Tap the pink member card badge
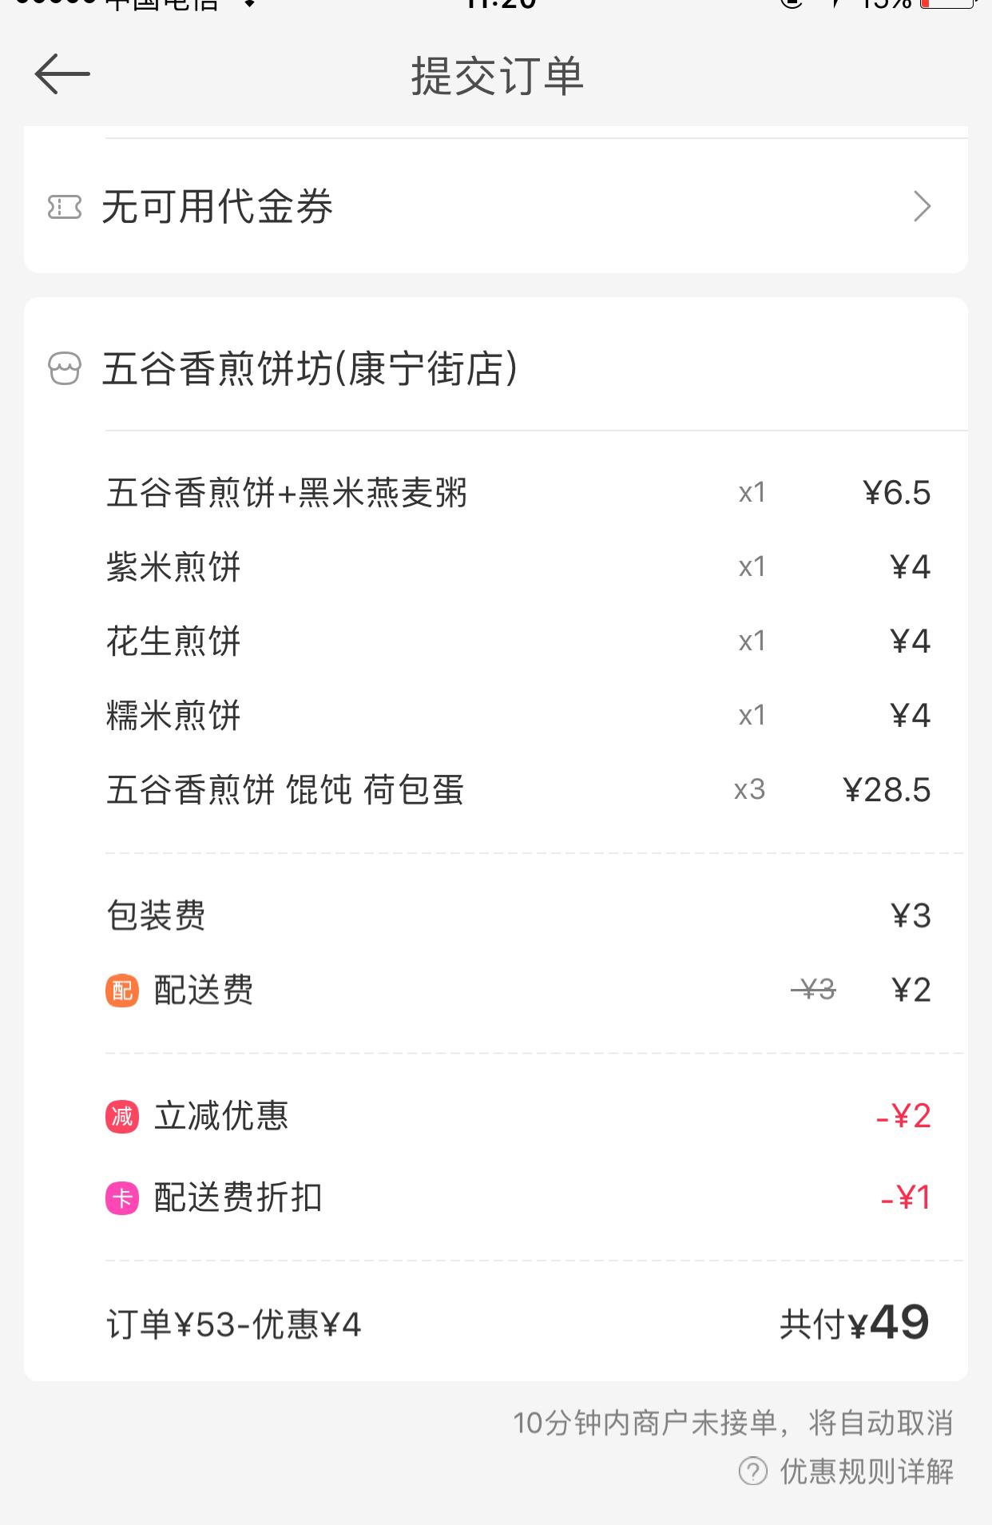Screen dimensions: 992x1525 coord(122,1198)
